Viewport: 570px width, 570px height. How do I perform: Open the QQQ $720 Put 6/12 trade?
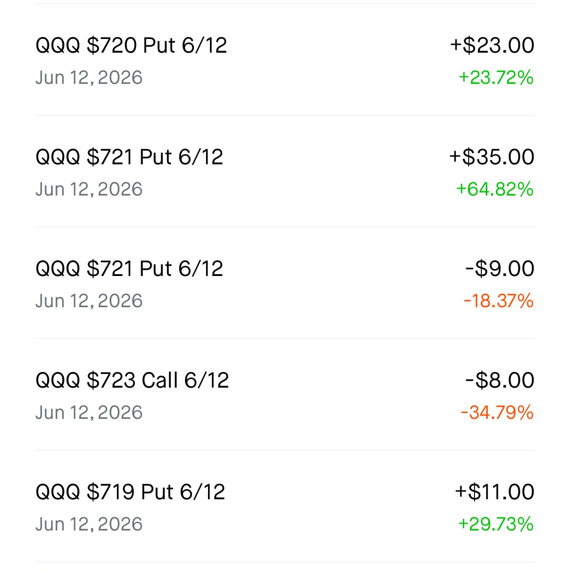pos(285,60)
